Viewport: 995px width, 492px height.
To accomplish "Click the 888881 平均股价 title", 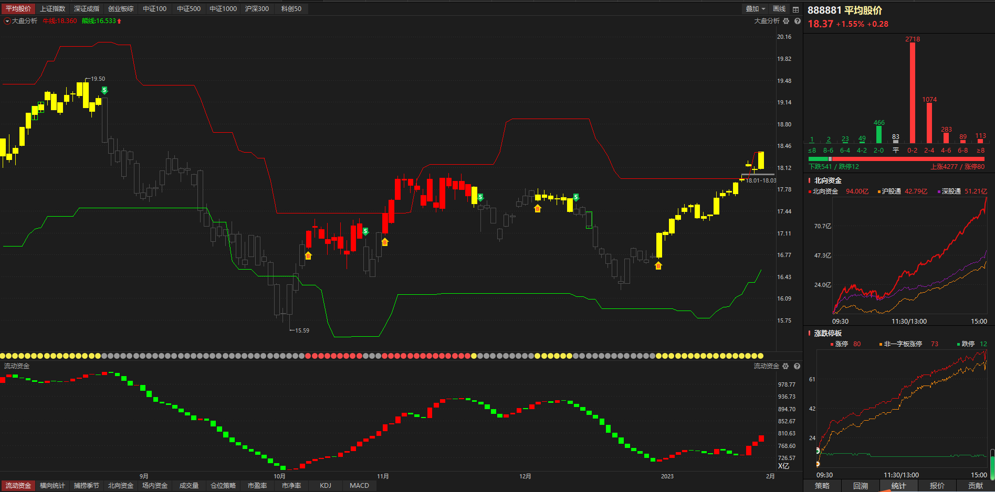I will pyautogui.click(x=844, y=10).
